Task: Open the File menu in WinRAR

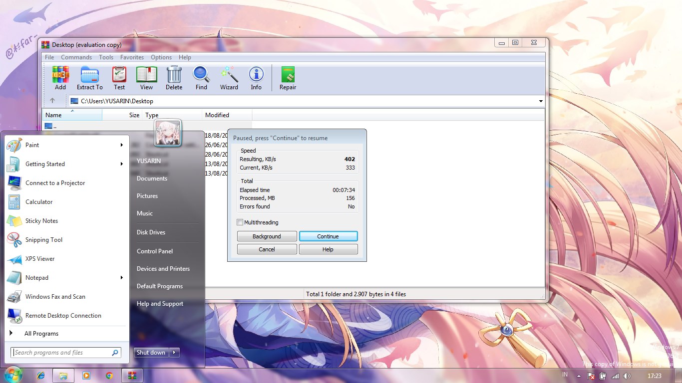Action: [49, 57]
